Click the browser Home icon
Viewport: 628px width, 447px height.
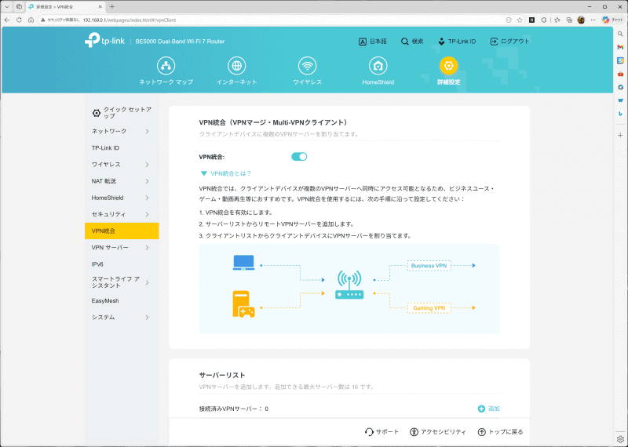pyautogui.click(x=31, y=20)
